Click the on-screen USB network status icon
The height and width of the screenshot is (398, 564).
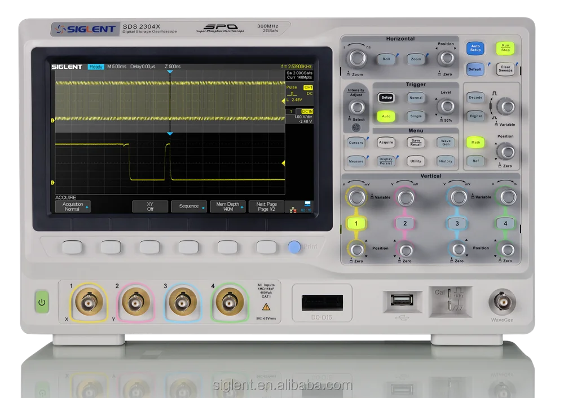click(x=293, y=210)
